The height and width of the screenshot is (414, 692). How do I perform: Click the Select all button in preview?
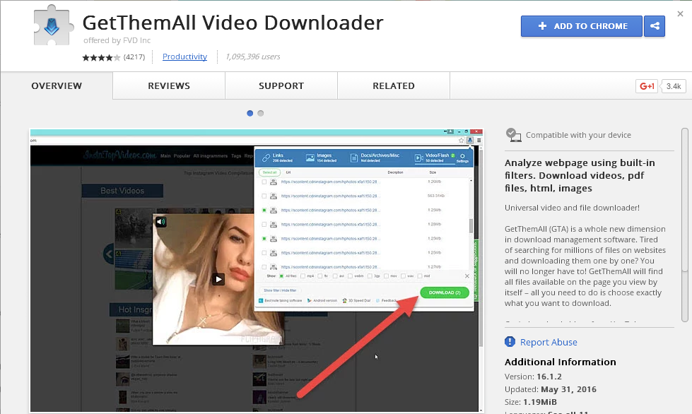[x=269, y=172]
